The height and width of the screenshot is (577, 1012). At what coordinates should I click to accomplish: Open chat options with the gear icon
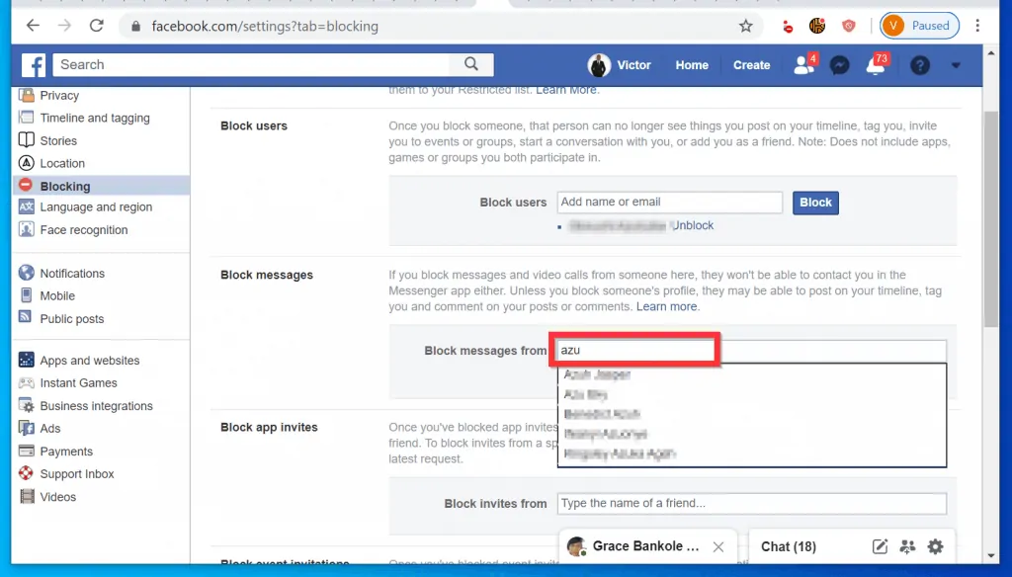pyautogui.click(x=935, y=545)
